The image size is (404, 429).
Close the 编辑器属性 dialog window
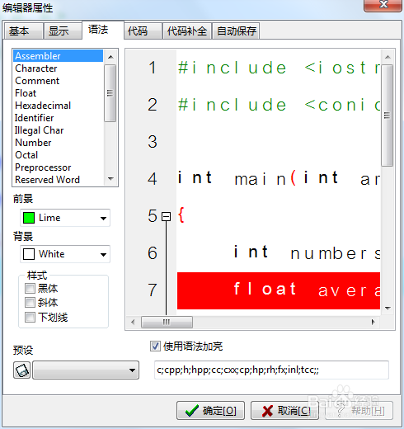[x=383, y=5]
